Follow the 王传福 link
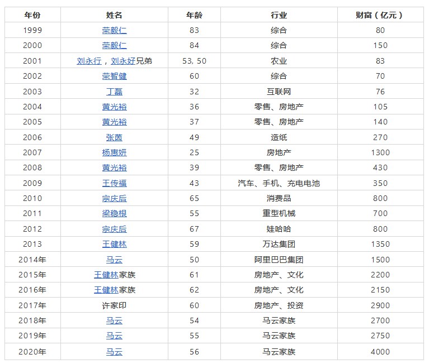429x364 pixels. 114,183
